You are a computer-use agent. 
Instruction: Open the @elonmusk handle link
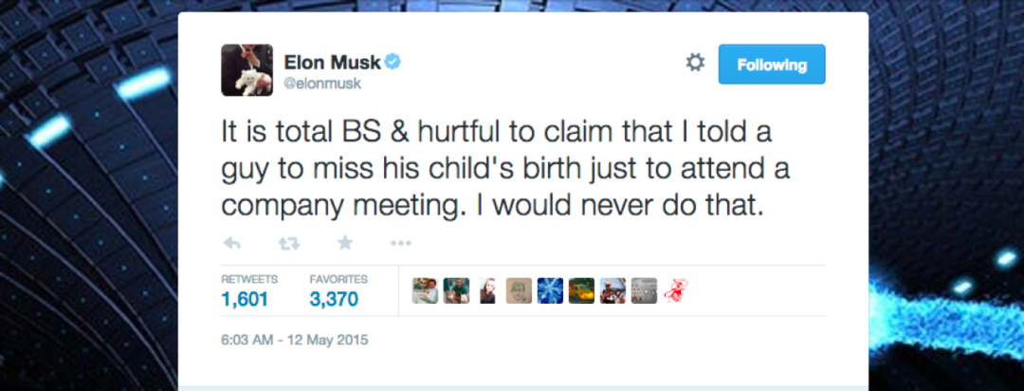[x=322, y=84]
